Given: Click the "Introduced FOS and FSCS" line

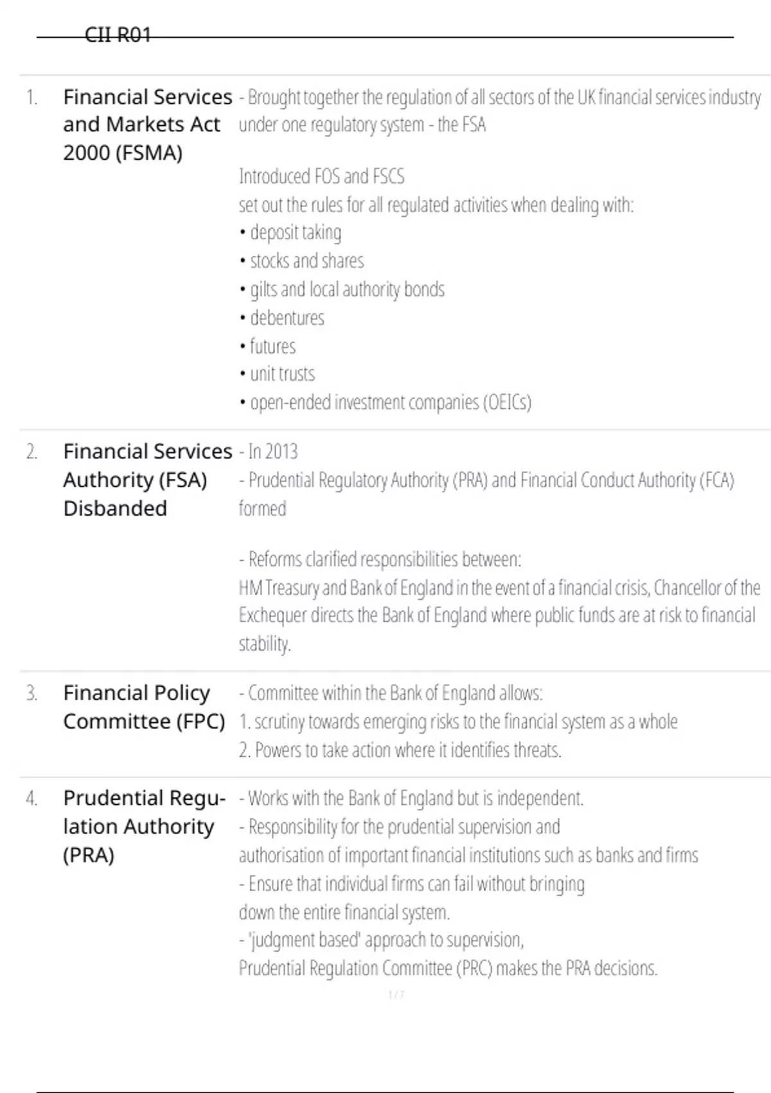Looking at the screenshot, I should click(321, 176).
